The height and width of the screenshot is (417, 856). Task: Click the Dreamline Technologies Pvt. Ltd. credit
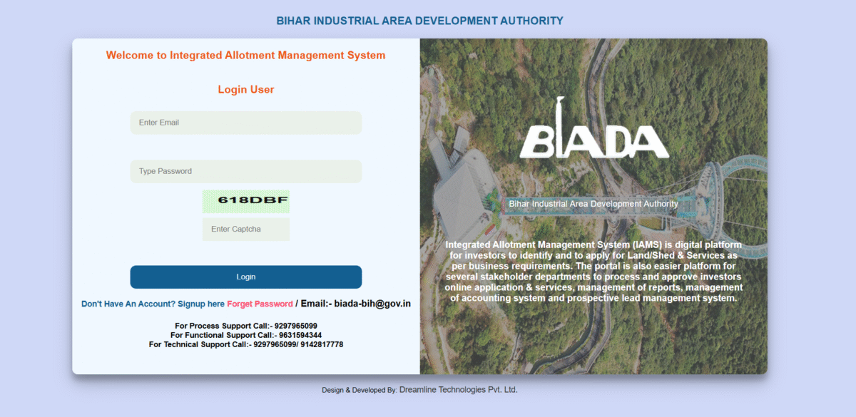coord(458,390)
